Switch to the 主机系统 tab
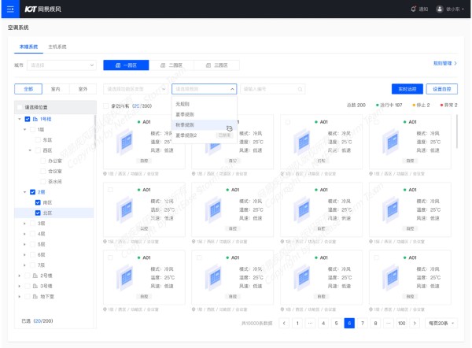Viewport: 472px width, 348px height. [x=59, y=46]
